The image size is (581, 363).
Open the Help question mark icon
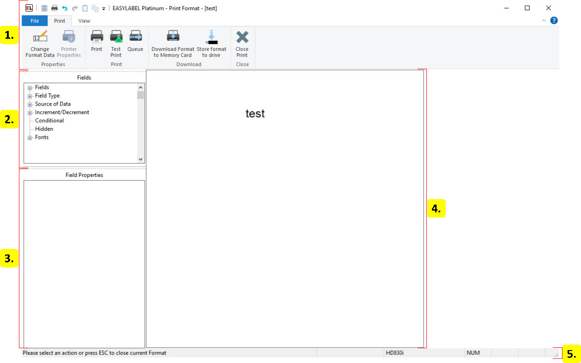pyautogui.click(x=554, y=20)
